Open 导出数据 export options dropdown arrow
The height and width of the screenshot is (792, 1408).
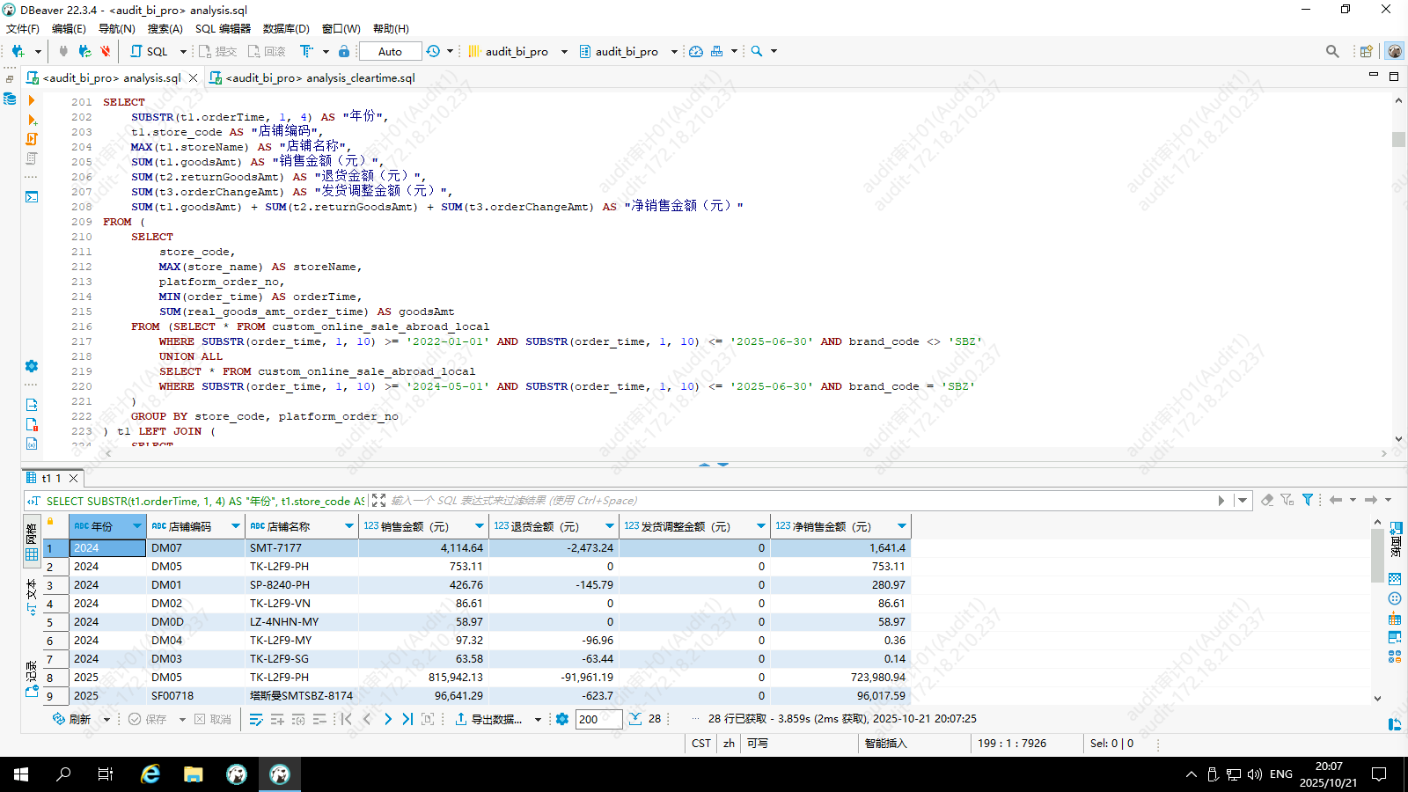(x=538, y=720)
